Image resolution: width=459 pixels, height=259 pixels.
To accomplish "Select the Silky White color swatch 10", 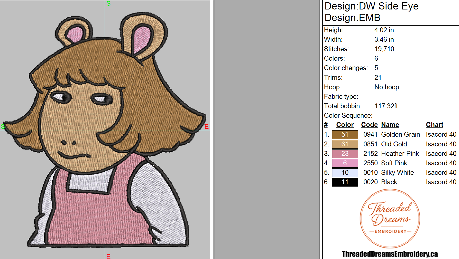I will click(x=345, y=172).
